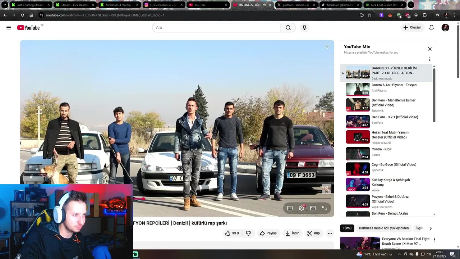
Task: Mute the DARKNESS tab audio icon
Action: pyautogui.click(x=264, y=5)
